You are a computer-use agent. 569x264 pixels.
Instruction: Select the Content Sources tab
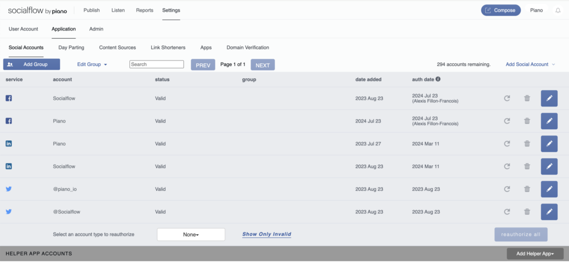(x=117, y=48)
